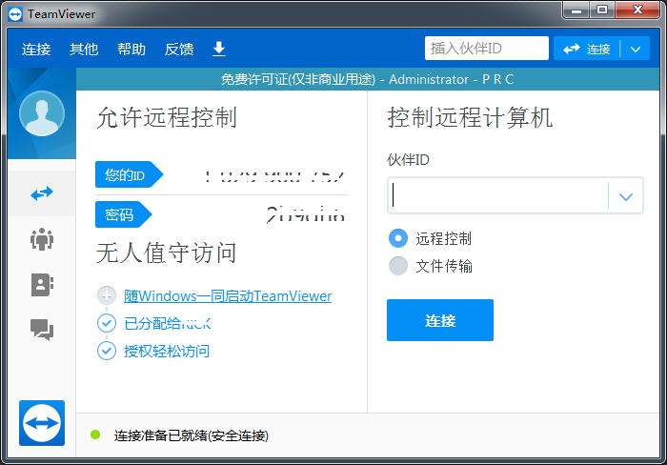Click the 随Windows一同启动TeamViewer link

click(228, 296)
